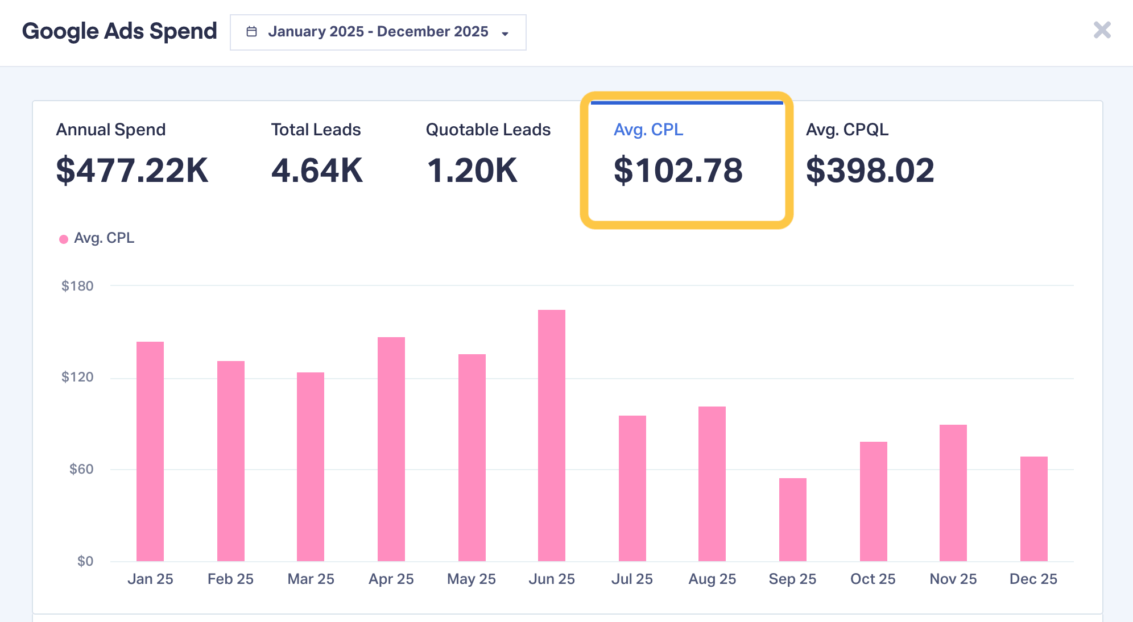
Task: Toggle the Avg. CPL legend dot
Action: (64, 239)
